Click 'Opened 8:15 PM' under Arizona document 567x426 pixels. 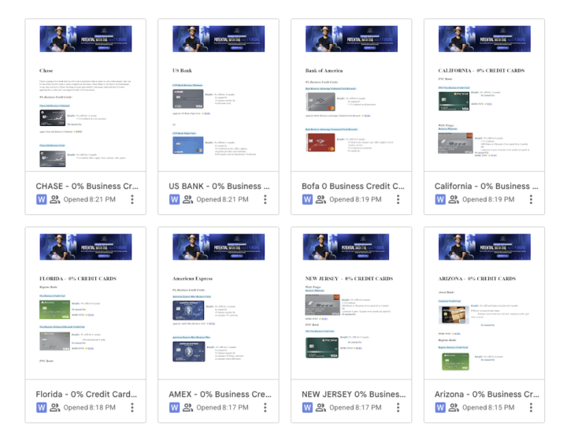[488, 408]
